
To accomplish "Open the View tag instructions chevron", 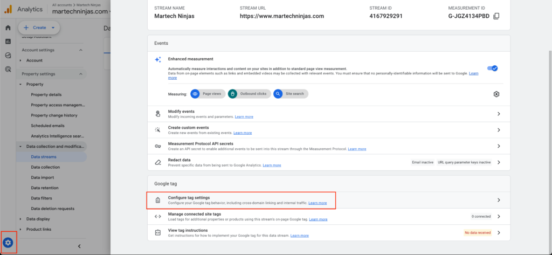I will point(499,232).
